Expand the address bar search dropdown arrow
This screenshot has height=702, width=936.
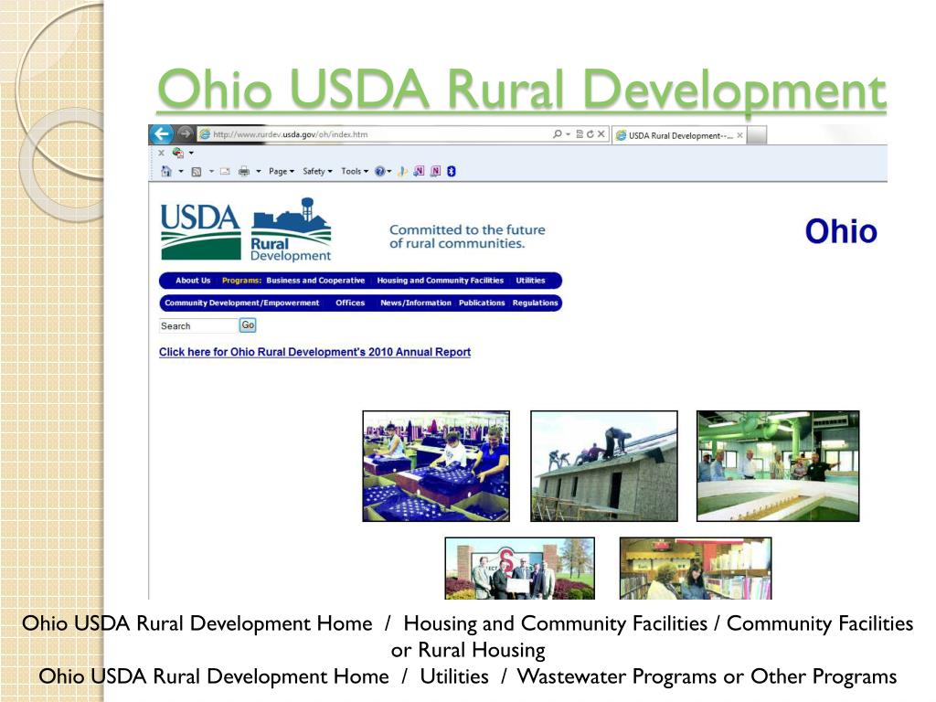pos(568,134)
